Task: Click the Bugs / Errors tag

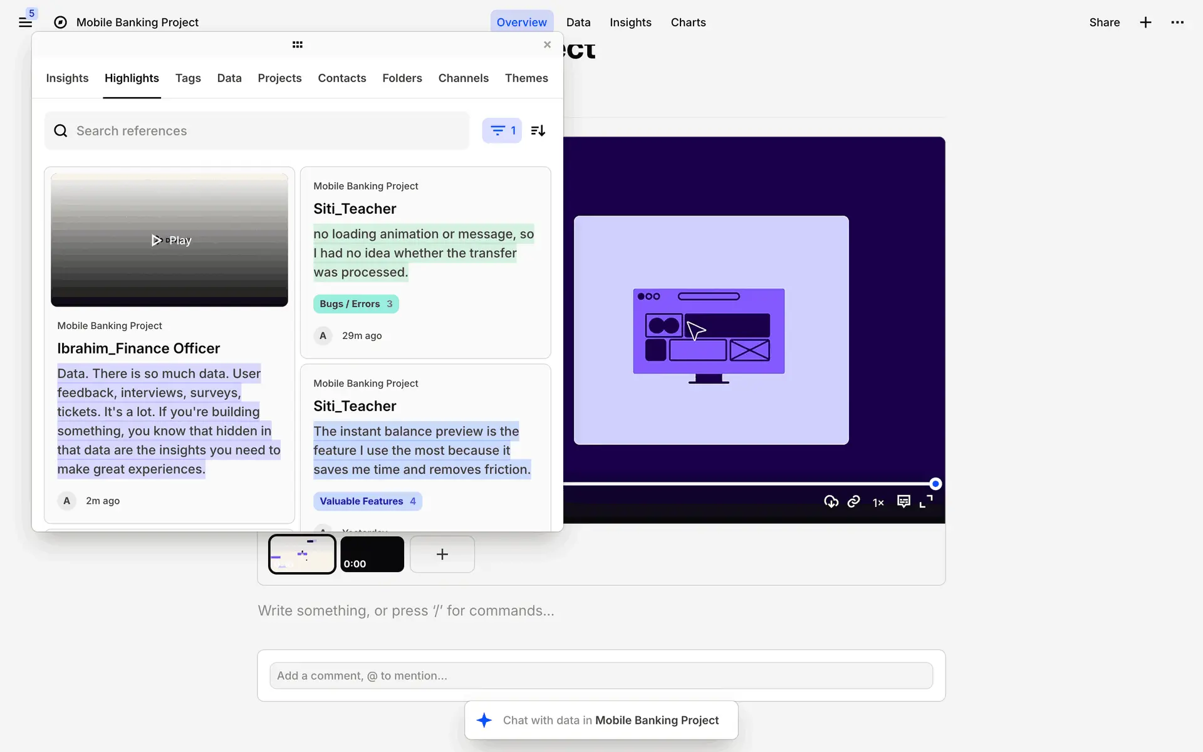Action: (x=356, y=304)
